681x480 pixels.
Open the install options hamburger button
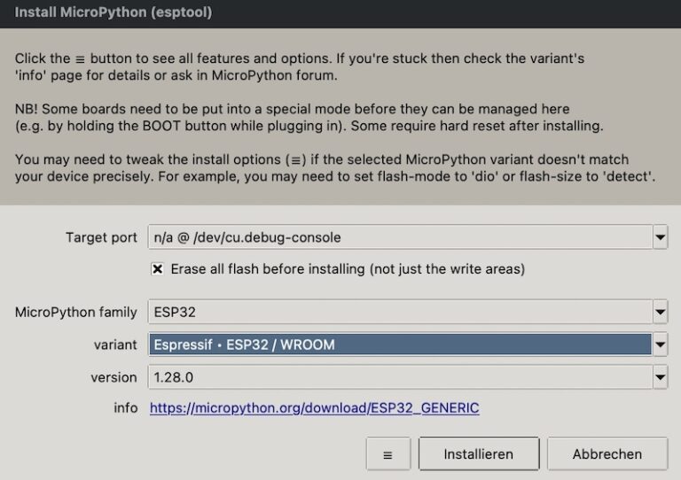(388, 454)
